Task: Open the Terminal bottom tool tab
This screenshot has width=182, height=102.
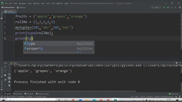Action: pyautogui.click(x=28, y=94)
